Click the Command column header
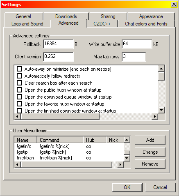The image size is (179, 196). point(60,140)
